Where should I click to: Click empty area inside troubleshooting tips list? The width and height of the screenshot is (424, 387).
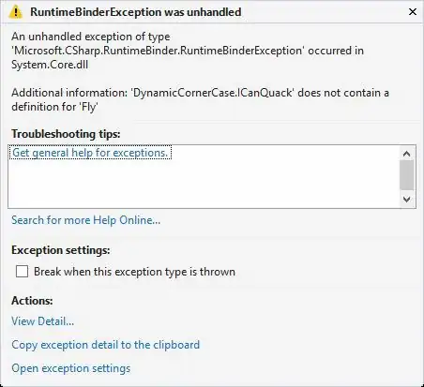point(204,185)
